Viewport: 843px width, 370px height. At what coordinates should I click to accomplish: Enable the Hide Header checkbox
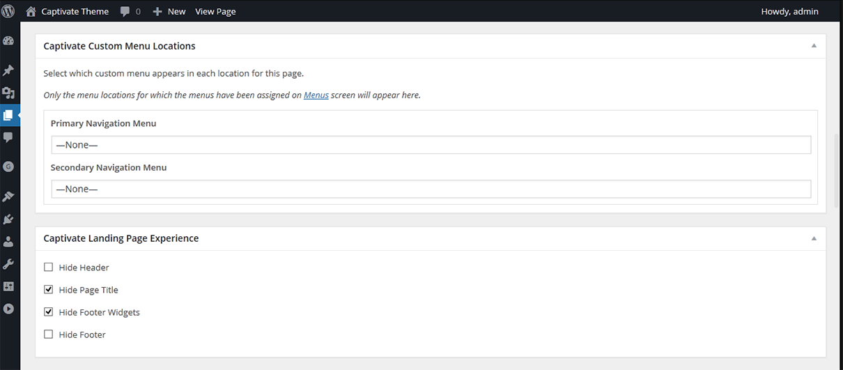pyautogui.click(x=49, y=267)
